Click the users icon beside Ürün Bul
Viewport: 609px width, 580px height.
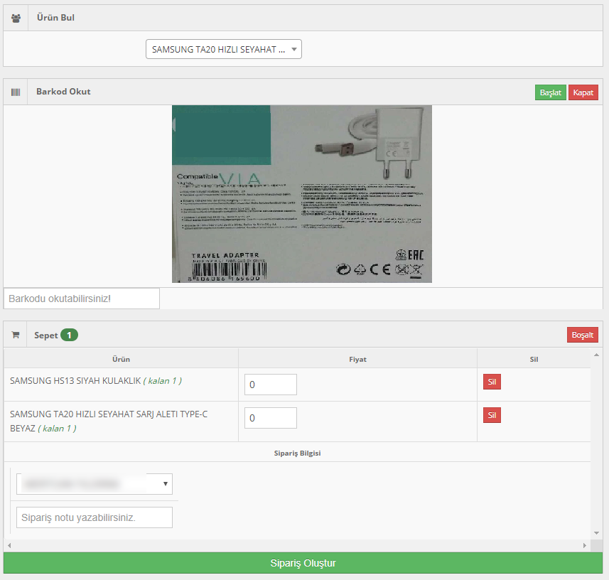16,18
